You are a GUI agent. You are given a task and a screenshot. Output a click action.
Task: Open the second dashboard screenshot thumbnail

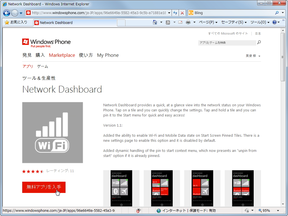pos(162,188)
